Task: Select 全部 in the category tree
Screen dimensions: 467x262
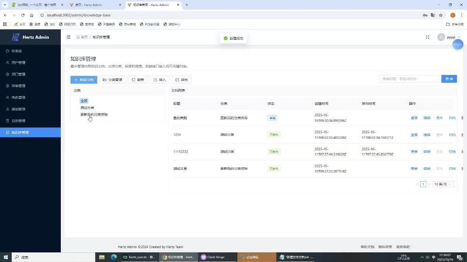Action: click(x=84, y=101)
